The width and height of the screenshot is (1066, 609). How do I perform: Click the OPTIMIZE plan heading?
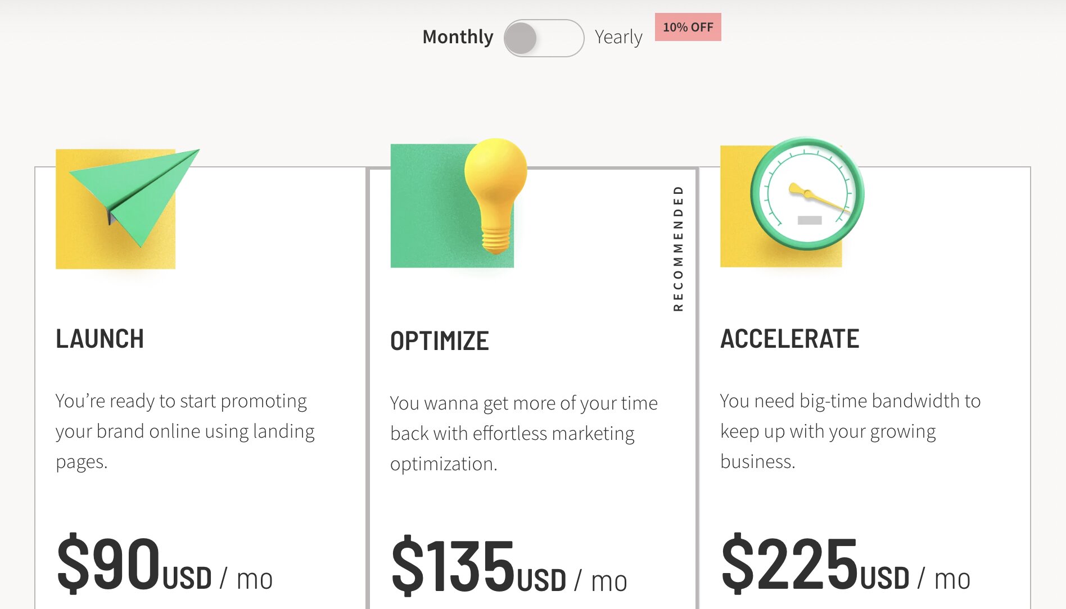pyautogui.click(x=440, y=341)
